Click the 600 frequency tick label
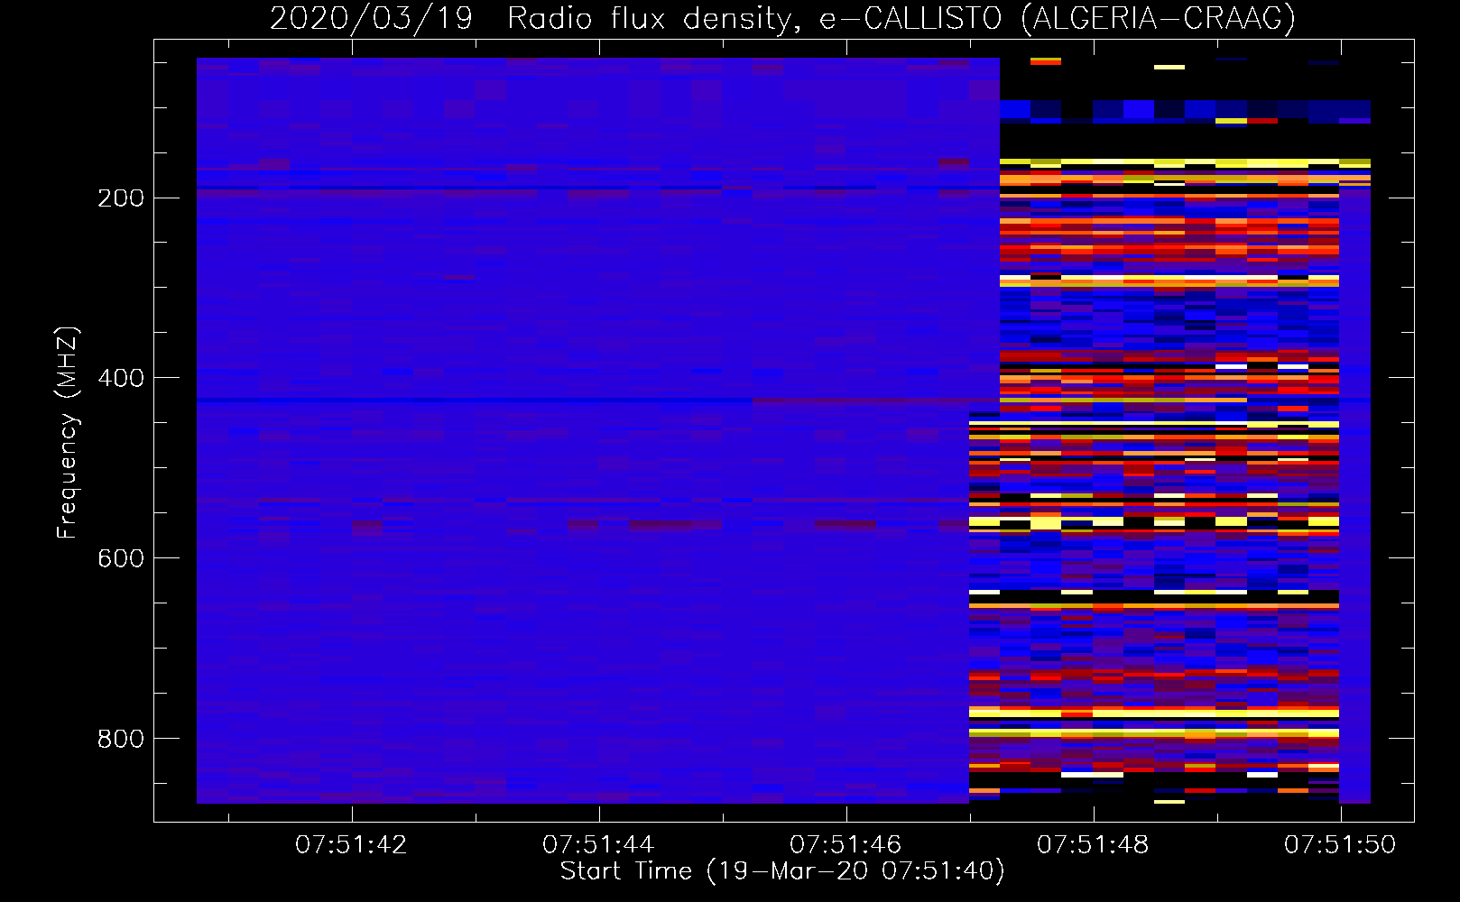The height and width of the screenshot is (902, 1460). (x=121, y=558)
